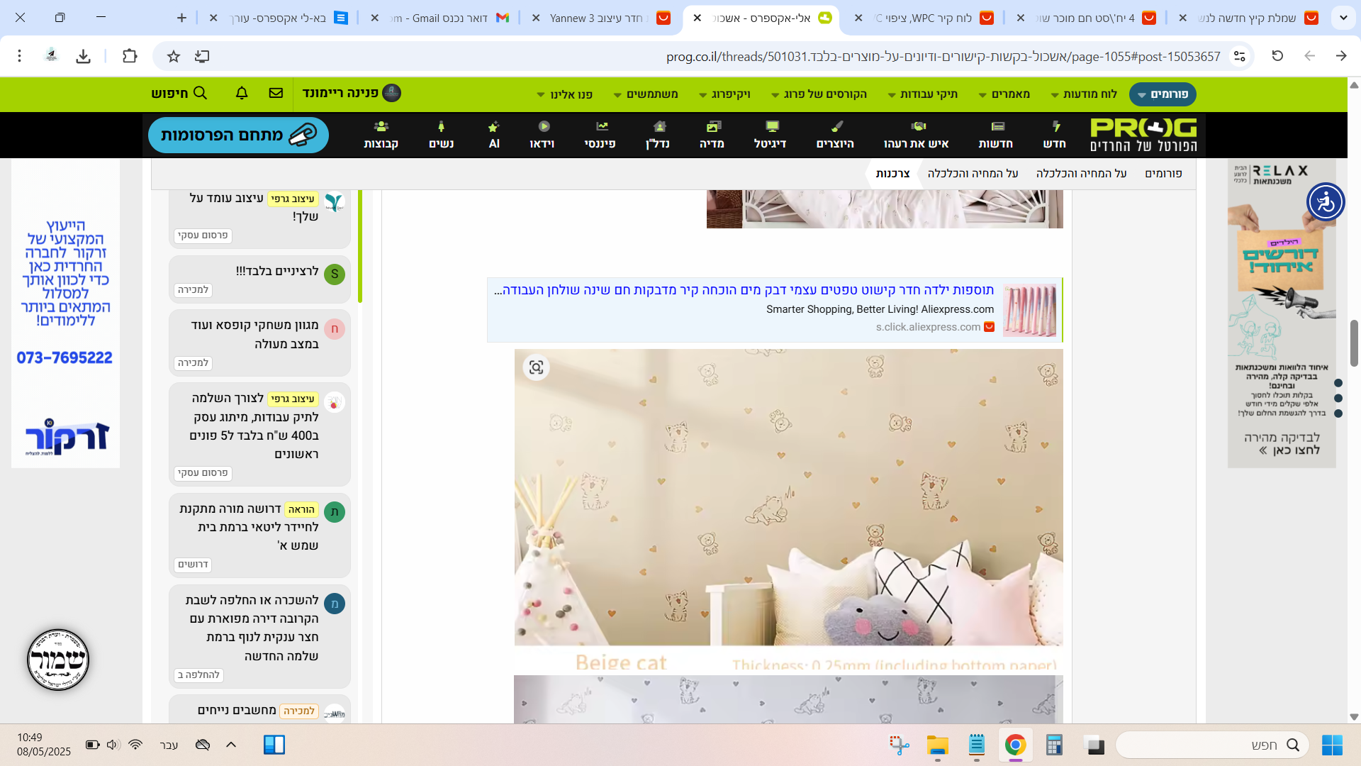The height and width of the screenshot is (766, 1361).
Task: Open Chrome downloads icon
Action: point(84,56)
